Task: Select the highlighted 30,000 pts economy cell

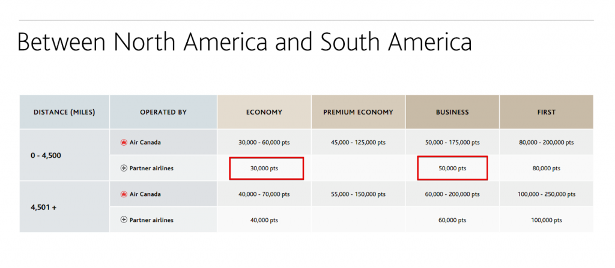Action: [x=266, y=168]
